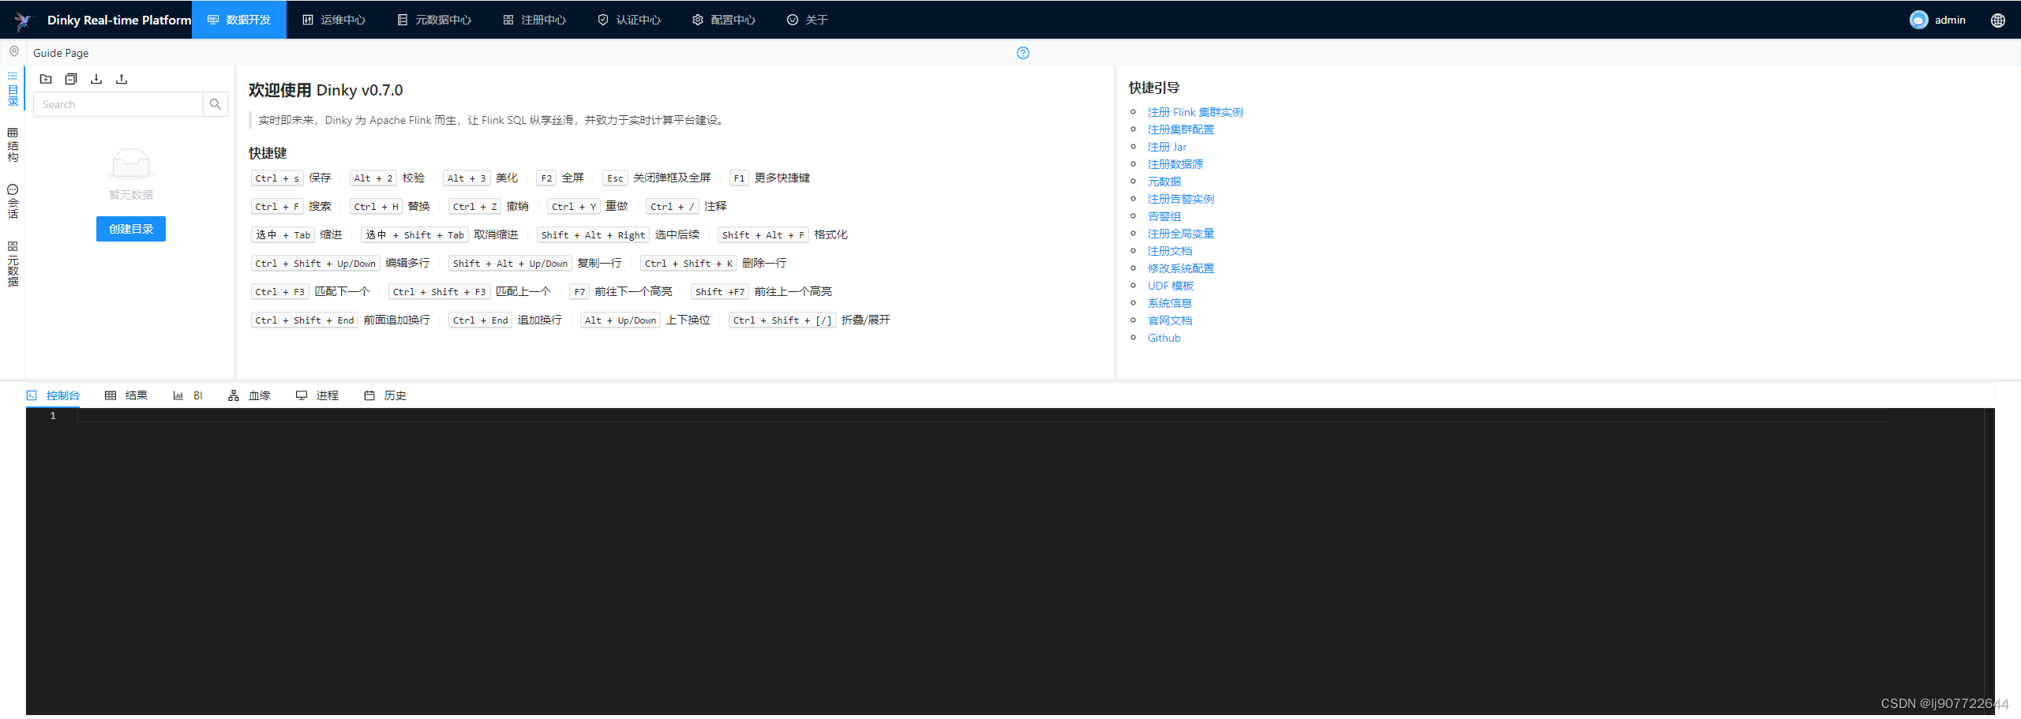The image size is (2021, 719).
Task: Click the '欢迎使用 Dinky v0.7.0' heading
Action: point(325,90)
